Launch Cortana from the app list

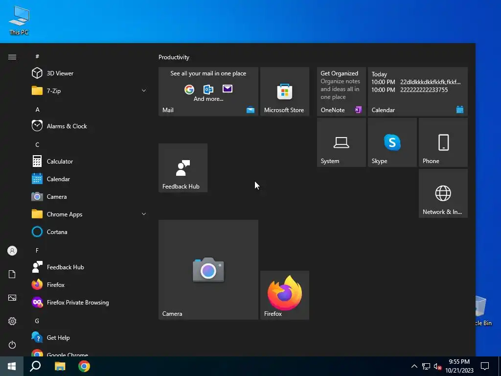coord(89,232)
